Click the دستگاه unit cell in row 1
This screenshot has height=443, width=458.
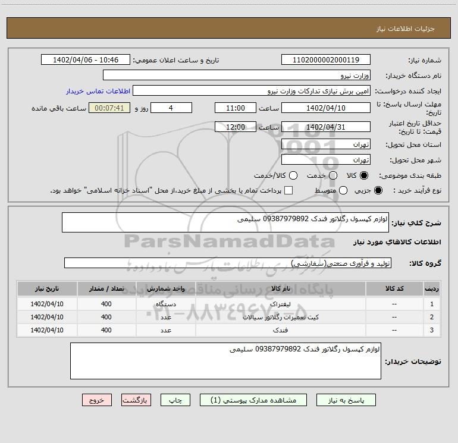tap(165, 304)
